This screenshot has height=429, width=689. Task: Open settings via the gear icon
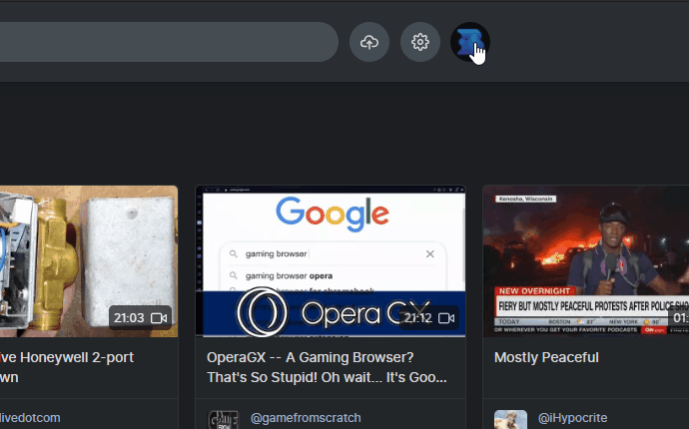pos(420,42)
